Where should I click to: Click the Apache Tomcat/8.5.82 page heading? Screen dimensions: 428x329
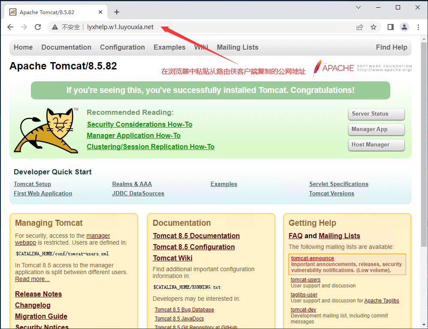63,66
